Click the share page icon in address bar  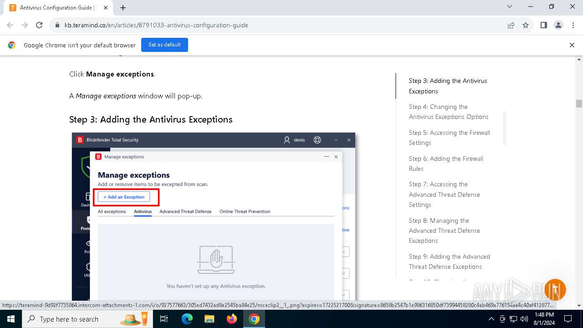[511, 25]
